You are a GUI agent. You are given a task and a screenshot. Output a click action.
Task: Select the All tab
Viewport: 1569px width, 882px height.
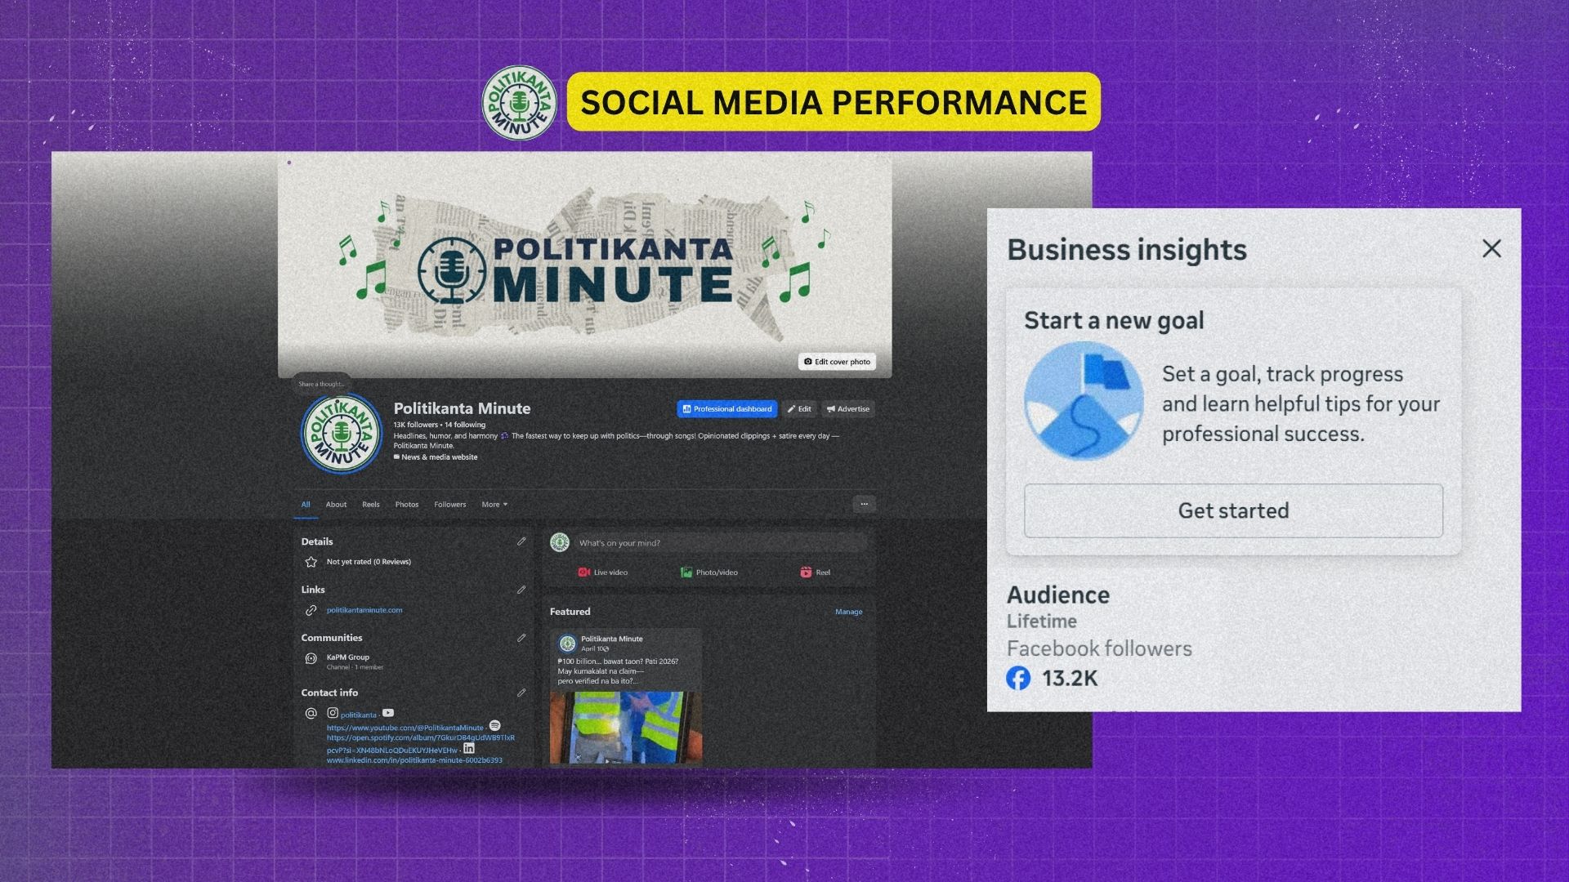pos(306,505)
